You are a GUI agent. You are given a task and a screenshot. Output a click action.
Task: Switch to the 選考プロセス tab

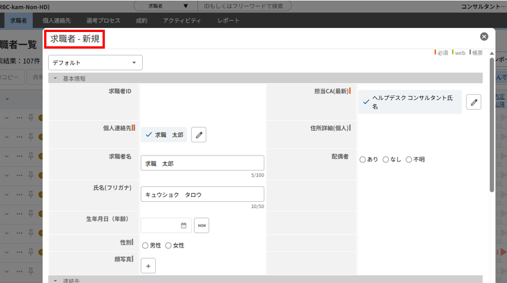[x=104, y=21]
